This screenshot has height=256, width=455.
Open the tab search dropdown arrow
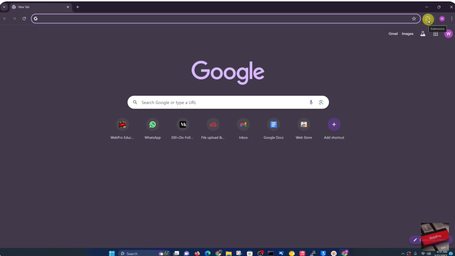[x=4, y=7]
